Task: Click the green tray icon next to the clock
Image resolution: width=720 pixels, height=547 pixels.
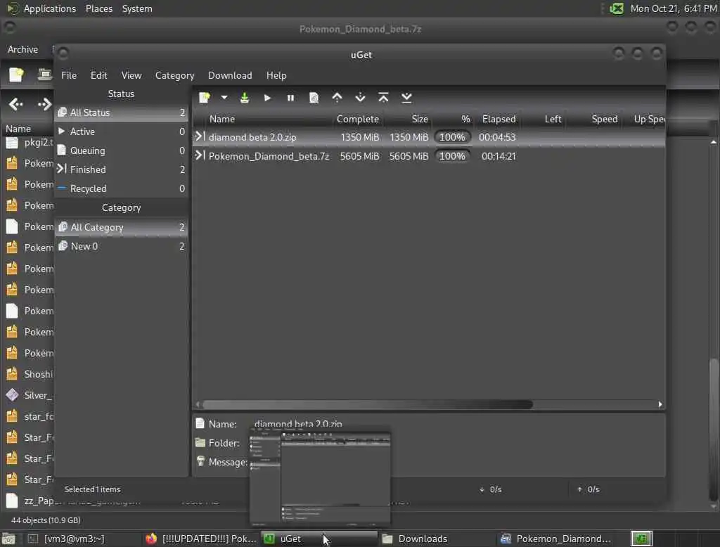Action: (x=616, y=8)
